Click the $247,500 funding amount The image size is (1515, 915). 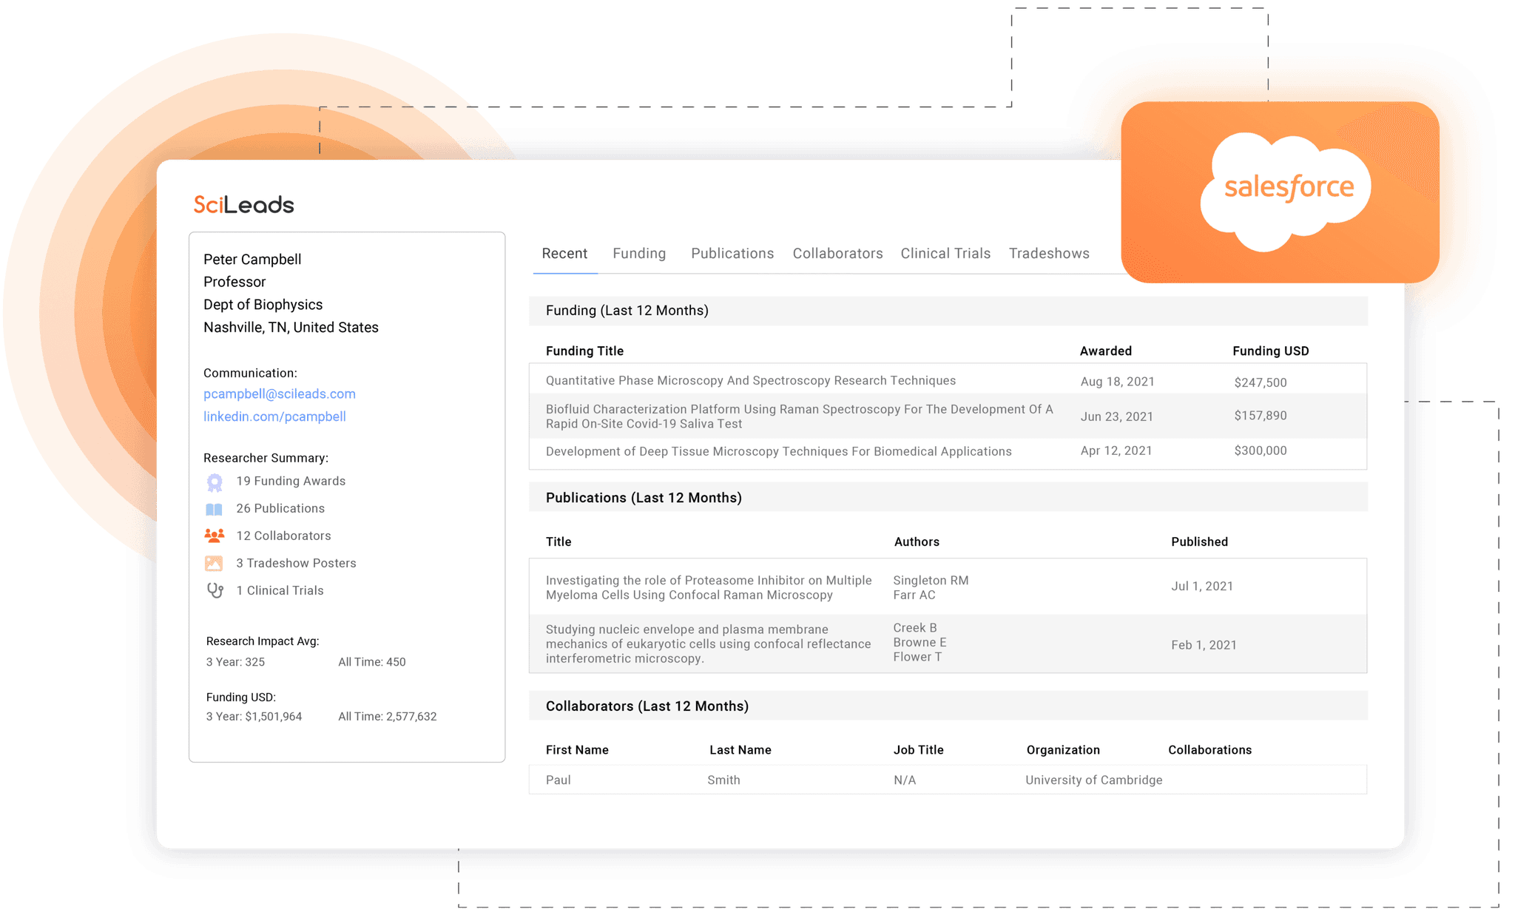tap(1261, 382)
